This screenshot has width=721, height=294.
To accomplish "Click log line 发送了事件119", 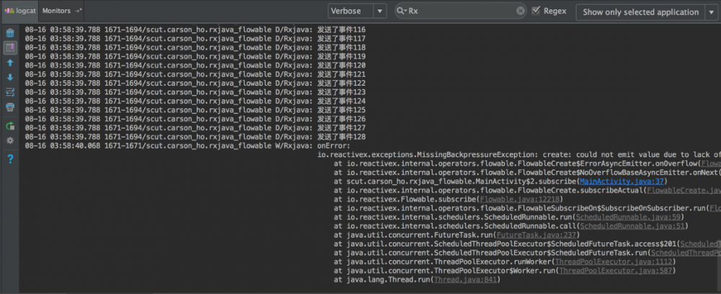I will click(x=195, y=56).
